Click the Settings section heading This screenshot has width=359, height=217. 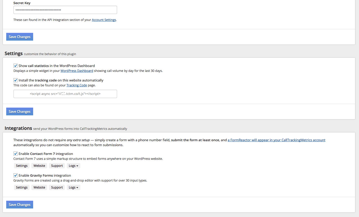[14, 54]
